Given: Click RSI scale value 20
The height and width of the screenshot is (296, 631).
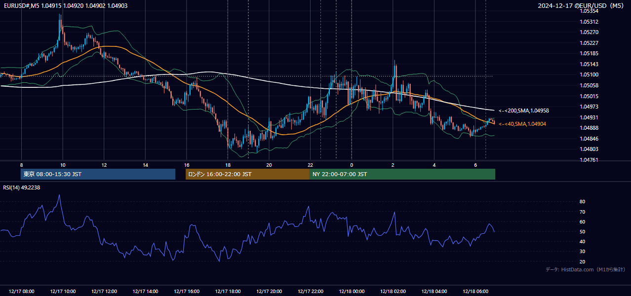Looking at the screenshot, I should pos(583,261).
